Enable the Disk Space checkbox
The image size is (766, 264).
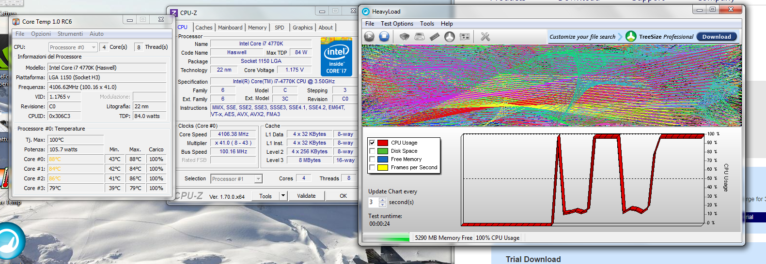(372, 151)
